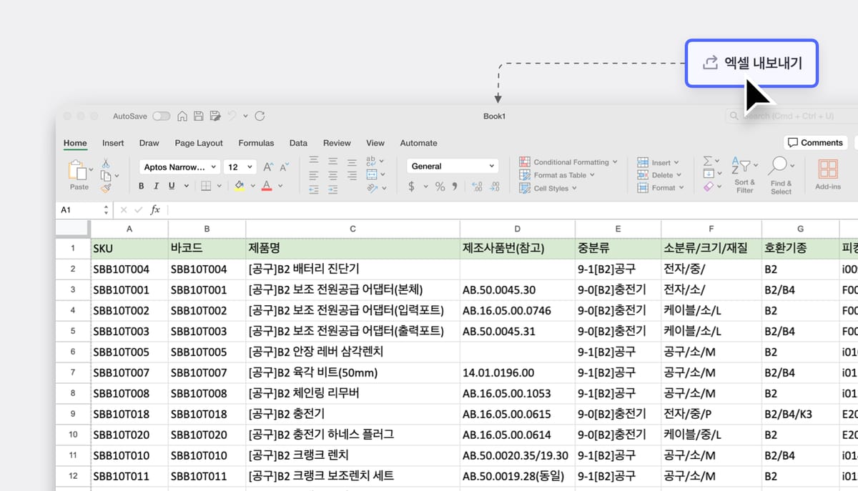Click the 엑셀 내보내기 export button
Image resolution: width=858 pixels, height=491 pixels.
[751, 63]
